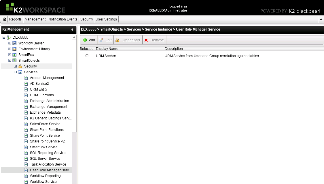Click the SQL Reporting Service icon
This screenshot has width=324, height=184.
[26, 153]
